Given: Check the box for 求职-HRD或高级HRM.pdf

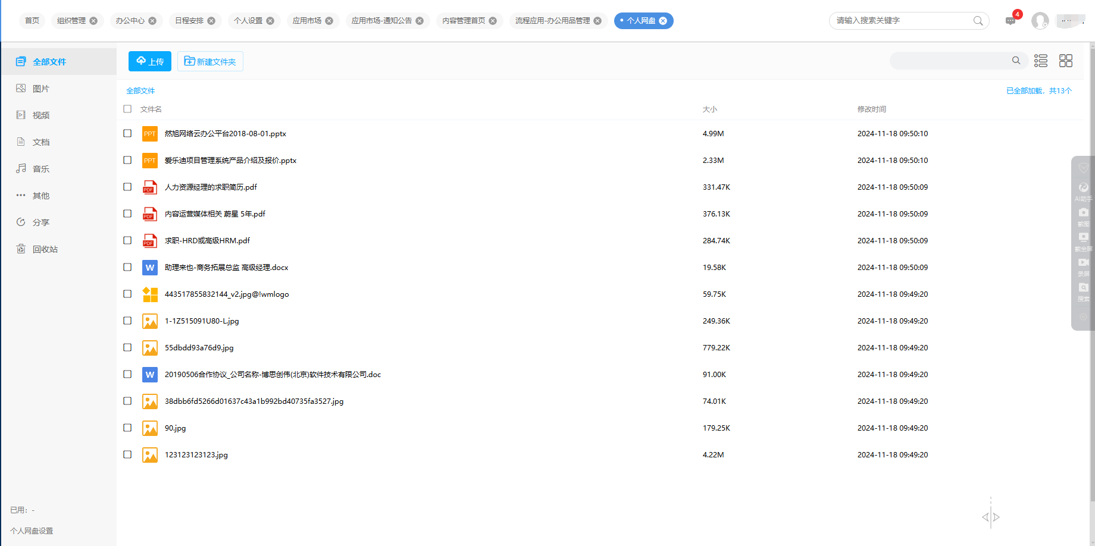Looking at the screenshot, I should (127, 240).
